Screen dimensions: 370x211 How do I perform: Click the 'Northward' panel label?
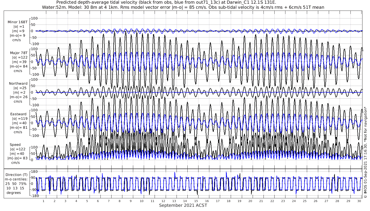coord(18,84)
